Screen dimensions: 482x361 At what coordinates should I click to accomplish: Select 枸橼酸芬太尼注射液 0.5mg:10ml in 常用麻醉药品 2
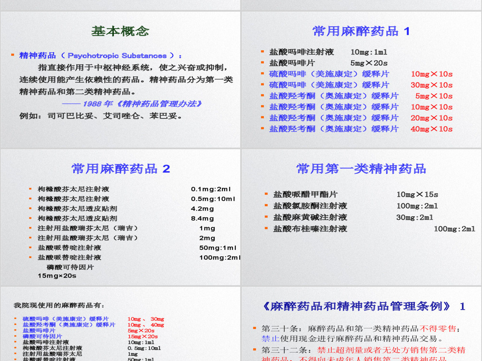coord(137,199)
